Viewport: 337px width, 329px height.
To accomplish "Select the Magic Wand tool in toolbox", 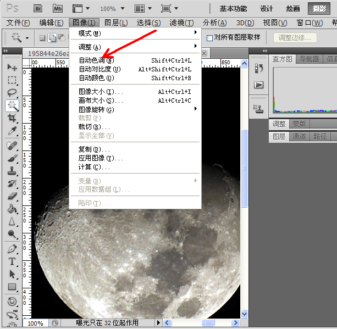I will (x=12, y=105).
